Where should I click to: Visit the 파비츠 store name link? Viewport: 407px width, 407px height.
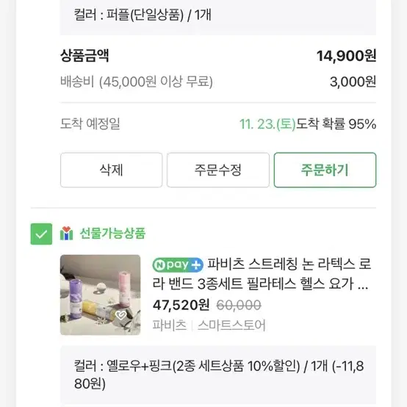170,325
